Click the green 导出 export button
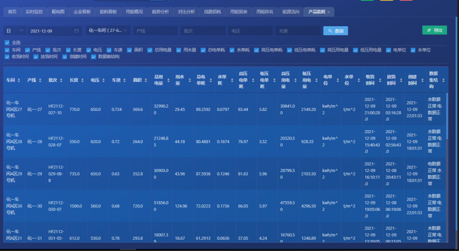 [434, 30]
